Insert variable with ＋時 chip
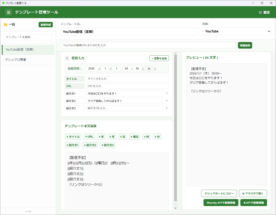276x215 pixels. [x=146, y=137]
